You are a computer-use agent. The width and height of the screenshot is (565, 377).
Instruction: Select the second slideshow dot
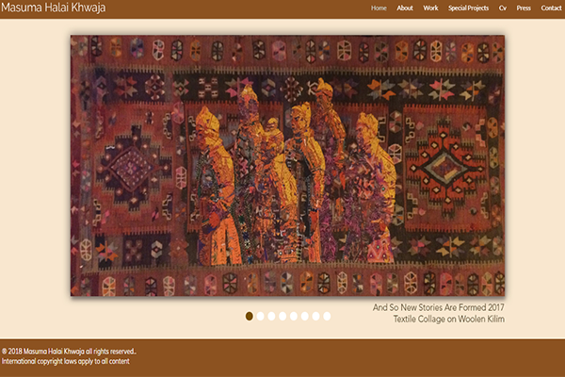(261, 317)
